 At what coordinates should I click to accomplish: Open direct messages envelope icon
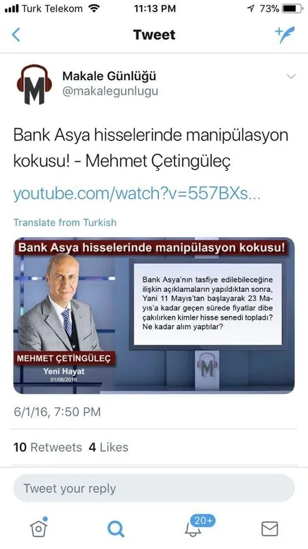[x=270, y=528]
